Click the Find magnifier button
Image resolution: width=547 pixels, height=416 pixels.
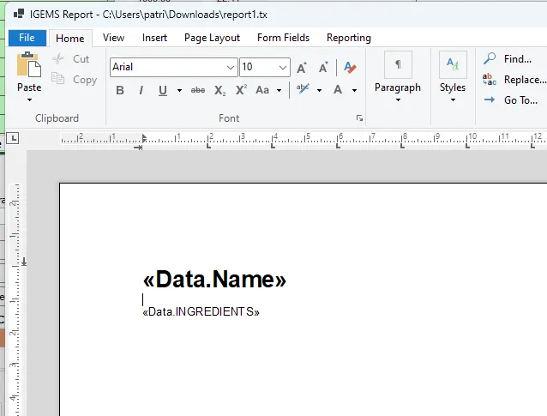[508, 59]
